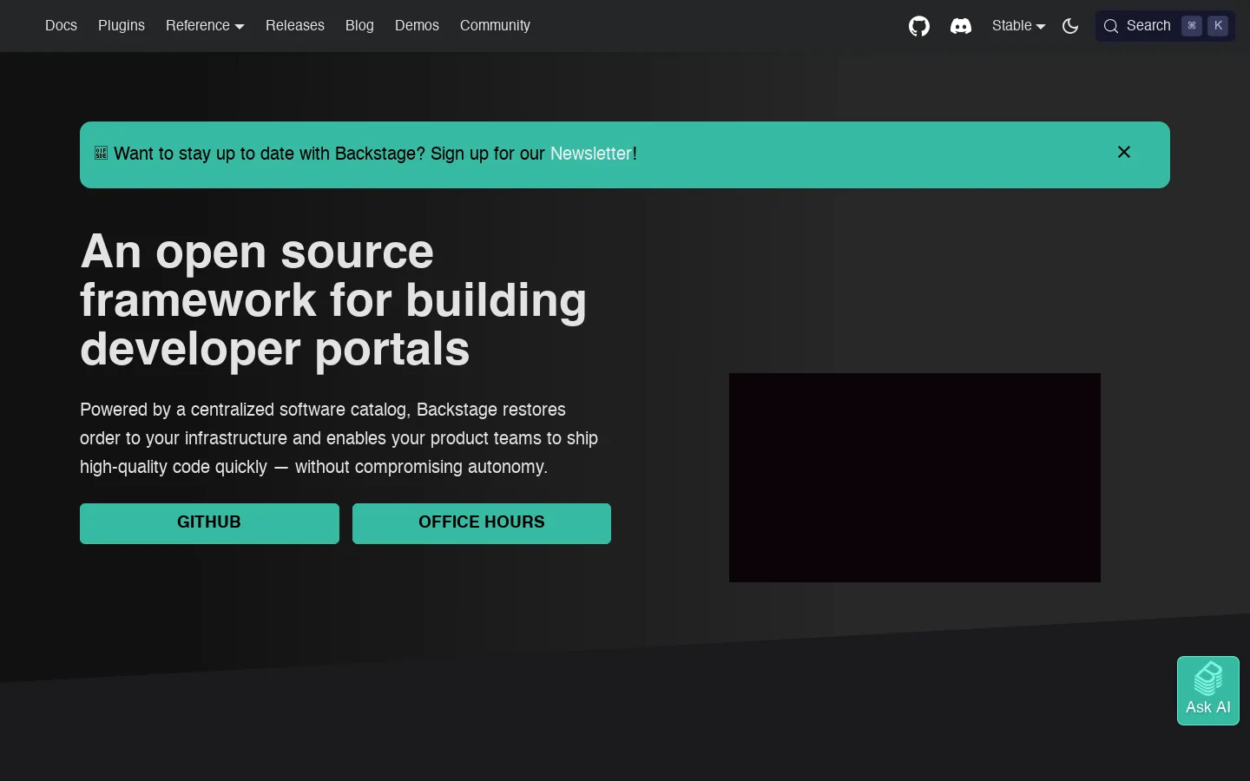1250x781 pixels.
Task: Go to the Plugins page
Action: point(122,26)
